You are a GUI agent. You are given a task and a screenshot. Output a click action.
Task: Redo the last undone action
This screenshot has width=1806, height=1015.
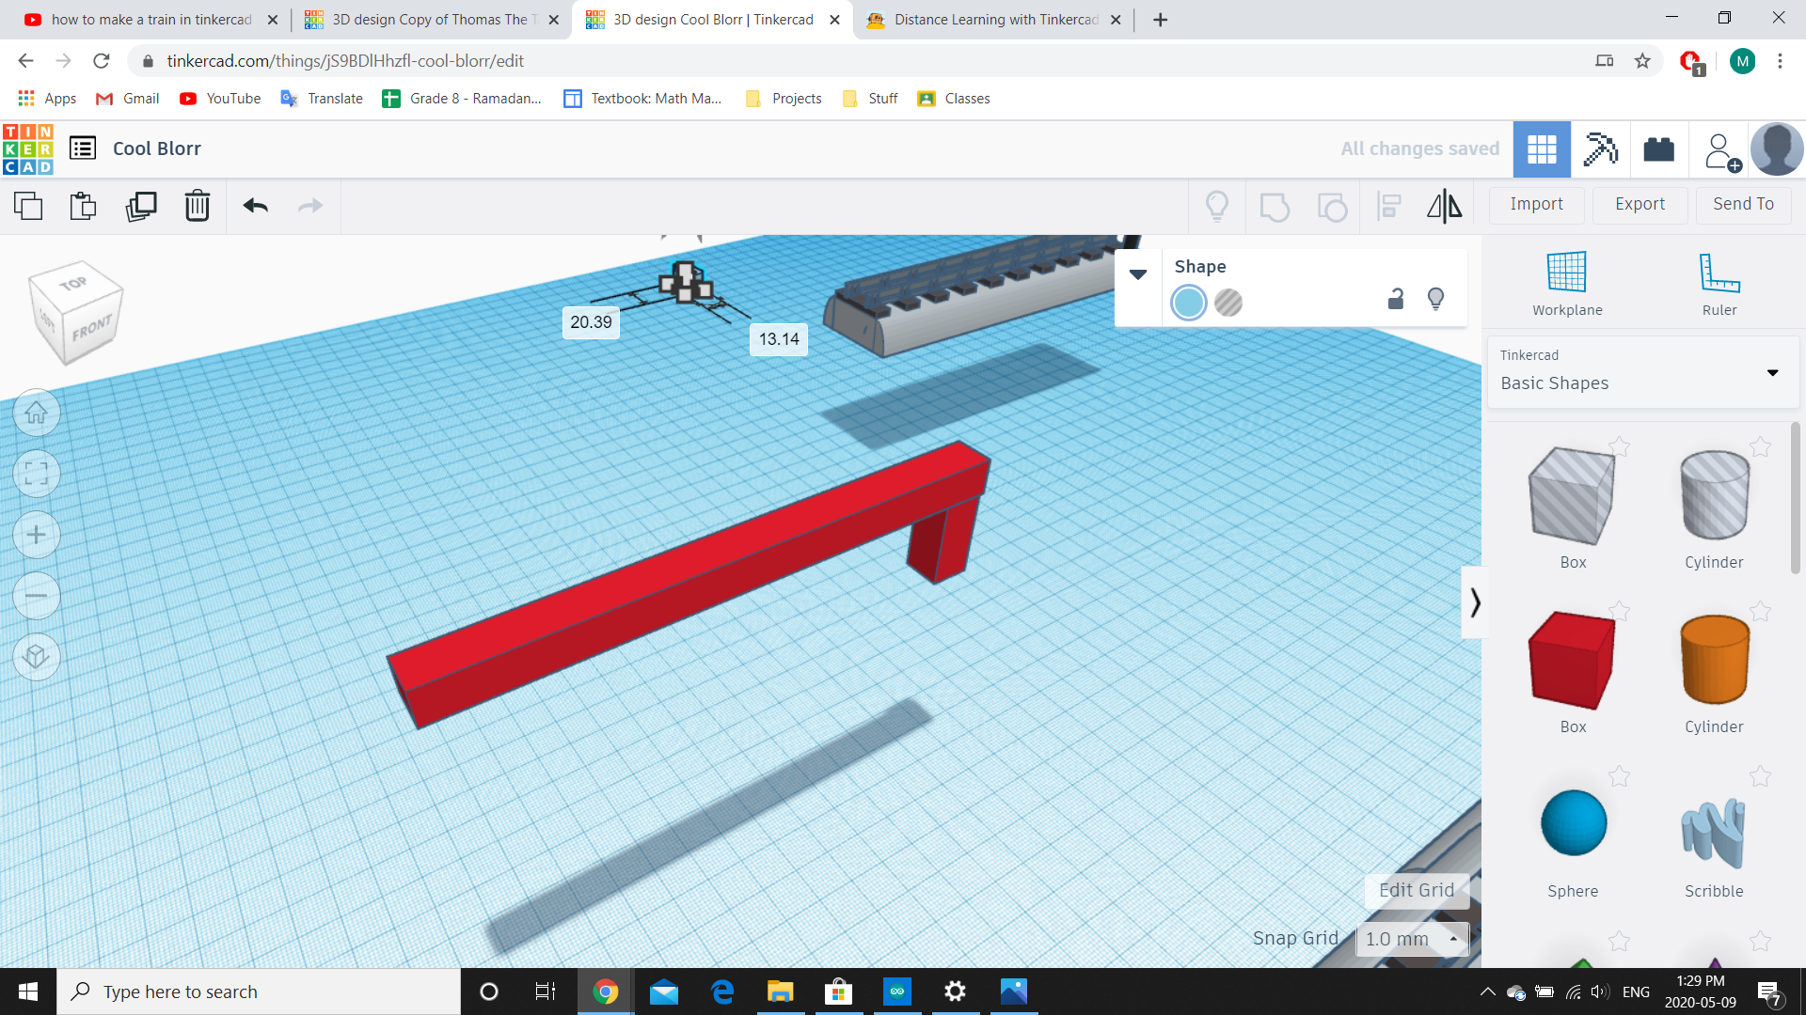click(x=310, y=205)
